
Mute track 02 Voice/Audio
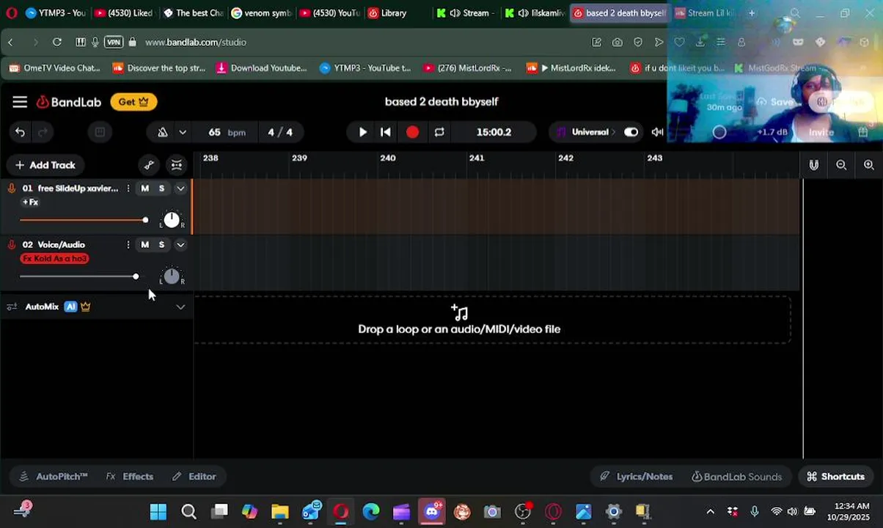point(144,245)
